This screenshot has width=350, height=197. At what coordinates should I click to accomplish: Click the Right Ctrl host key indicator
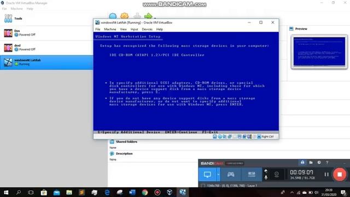pos(267,136)
